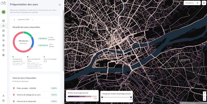The image size is (207, 104).
Task: Click the donut chart center 295 402 km
Action: point(23,41)
